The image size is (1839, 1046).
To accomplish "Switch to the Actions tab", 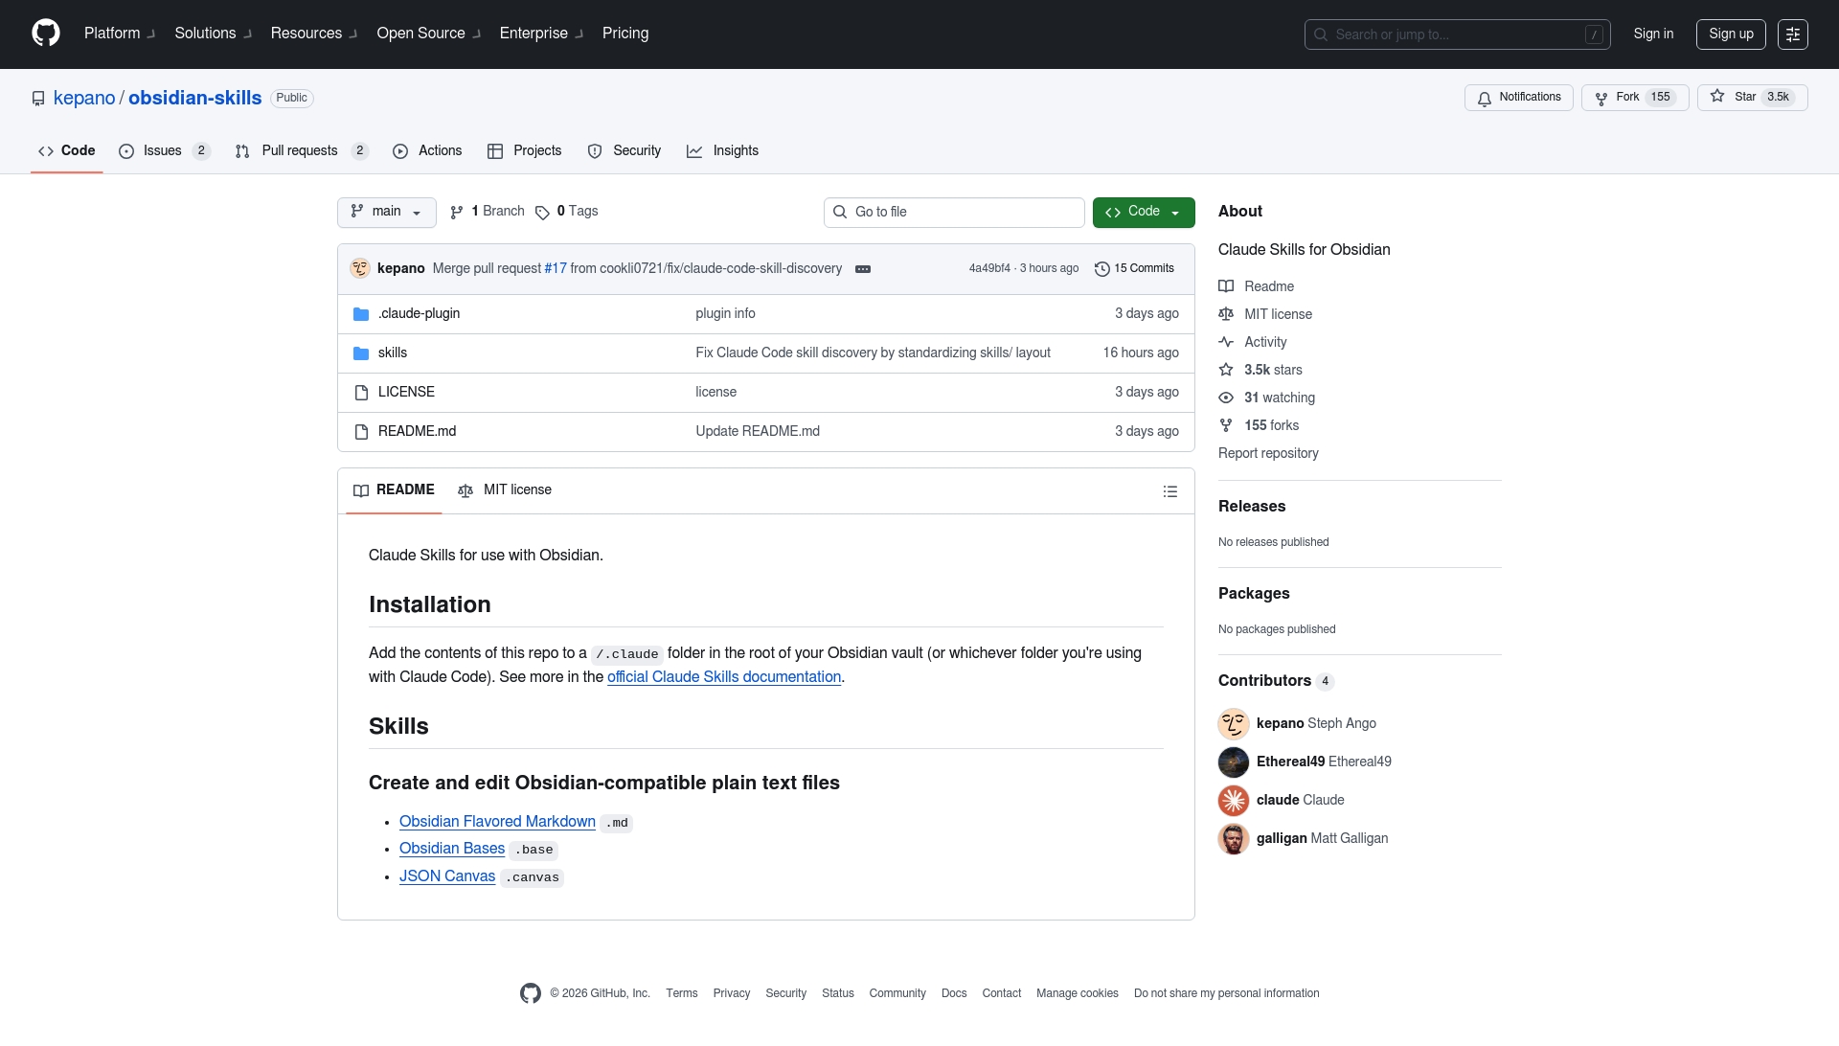I will pos(427,151).
